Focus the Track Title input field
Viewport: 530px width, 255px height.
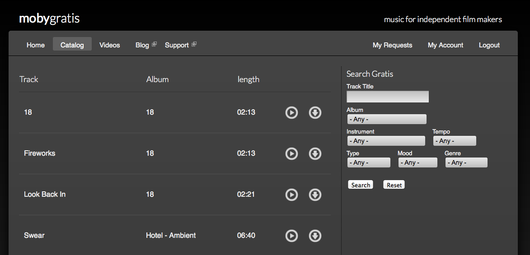click(x=388, y=97)
